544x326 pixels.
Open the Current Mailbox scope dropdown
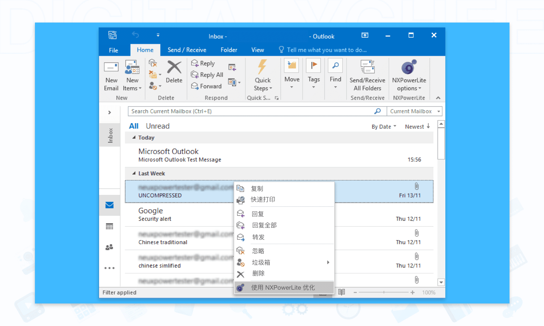point(415,111)
